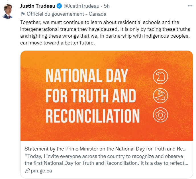This screenshot has width=196, height=179.
Task: Click the eagle head circle icon
Action: pos(160,76)
